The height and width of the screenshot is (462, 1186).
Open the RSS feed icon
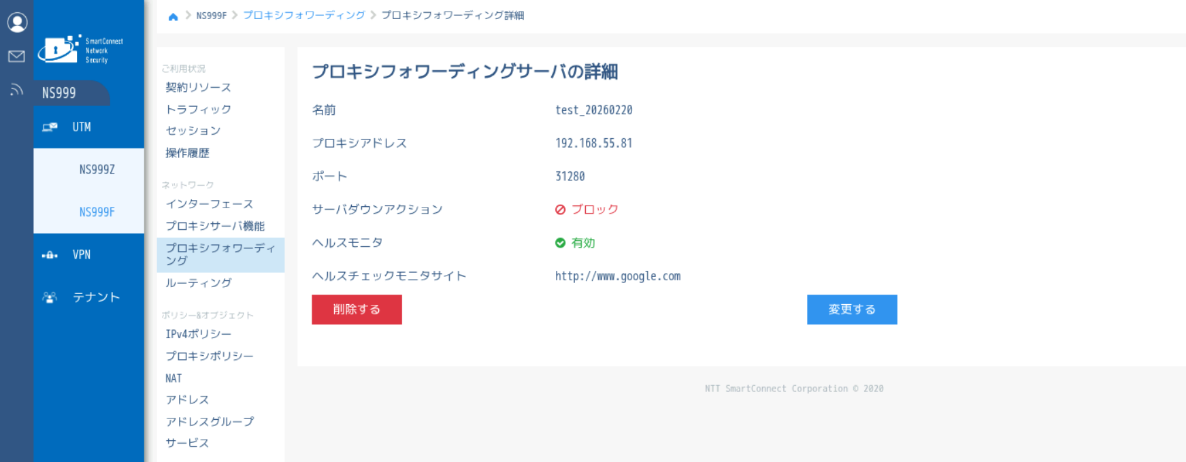[x=16, y=89]
